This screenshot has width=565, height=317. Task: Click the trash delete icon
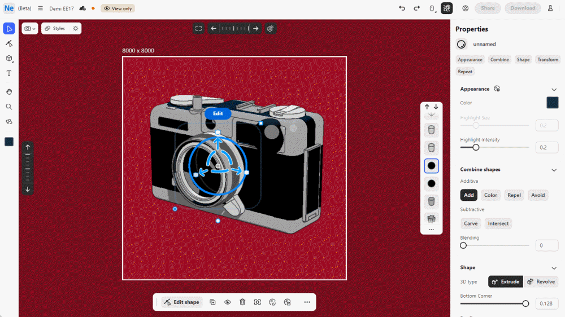[242, 302]
